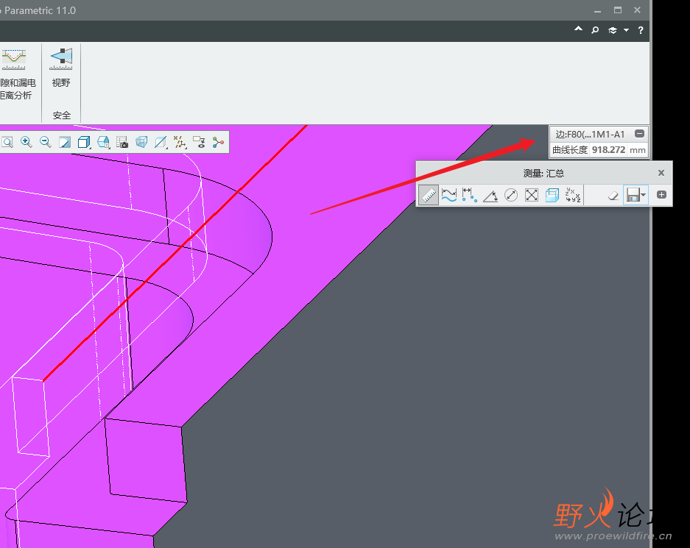Select the Distance measure tool
Screen dimensions: 690x548
(x=470, y=195)
